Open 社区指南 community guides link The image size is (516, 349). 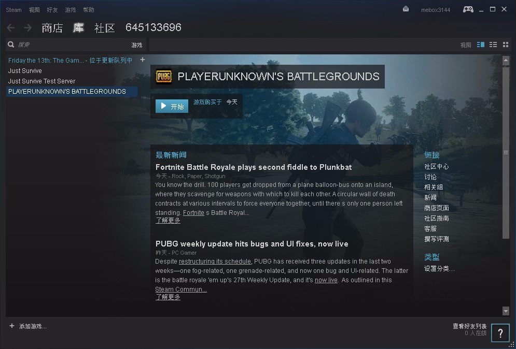[x=436, y=218]
